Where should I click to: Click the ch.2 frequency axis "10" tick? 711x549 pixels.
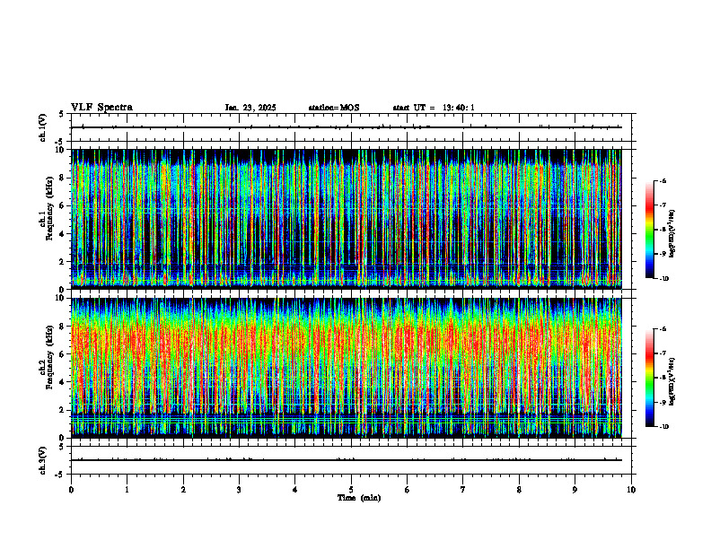(x=59, y=298)
